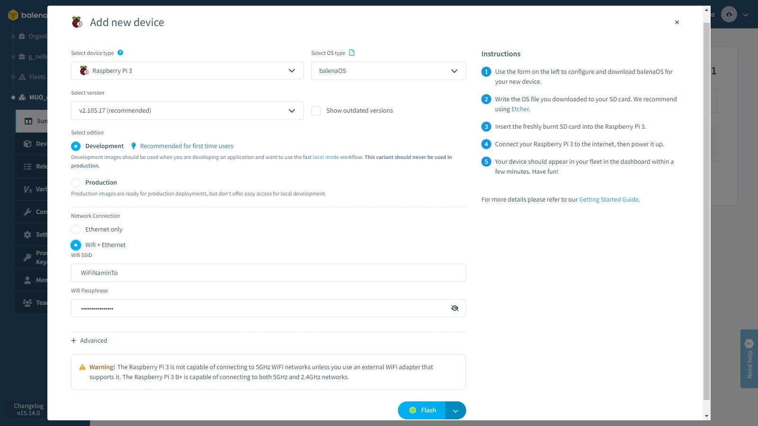
Task: Close the Add new device dialog
Action: 677,22
